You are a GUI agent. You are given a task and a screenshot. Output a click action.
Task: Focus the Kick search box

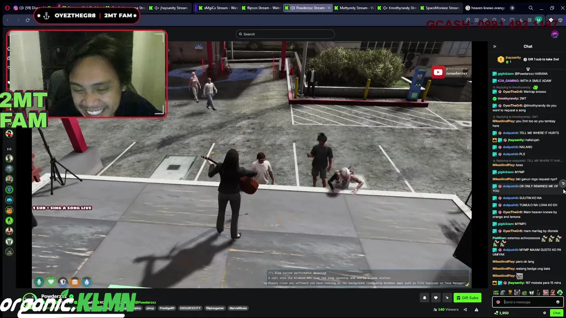(x=285, y=34)
